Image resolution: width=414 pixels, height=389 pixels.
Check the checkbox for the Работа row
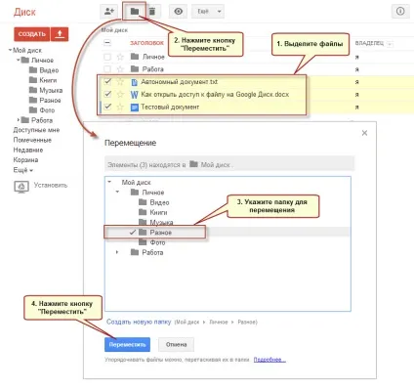tap(107, 69)
